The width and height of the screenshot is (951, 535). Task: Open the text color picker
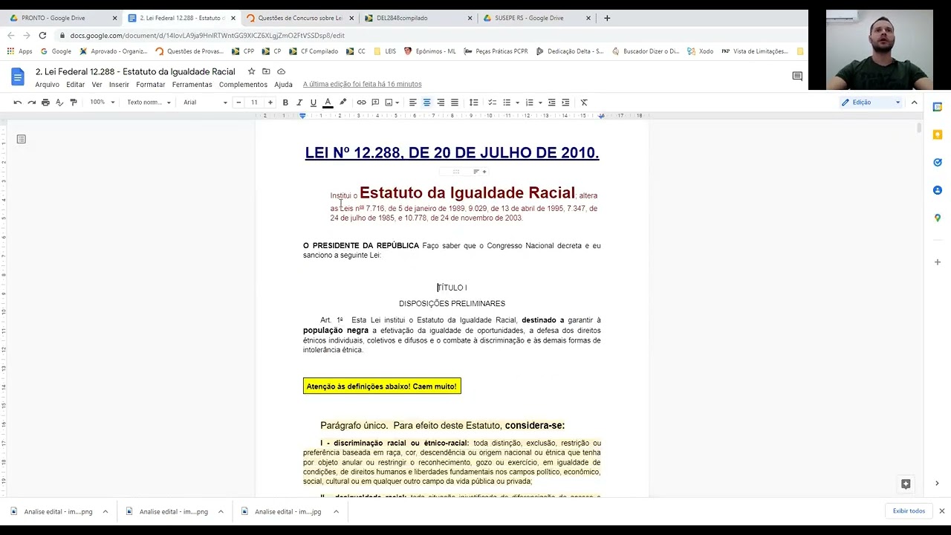pyautogui.click(x=328, y=103)
